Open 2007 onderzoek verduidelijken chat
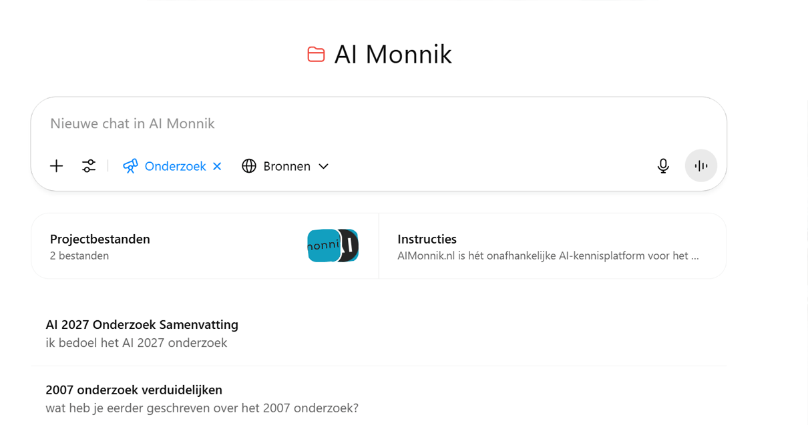The height and width of the screenshot is (425, 808). pos(379,398)
